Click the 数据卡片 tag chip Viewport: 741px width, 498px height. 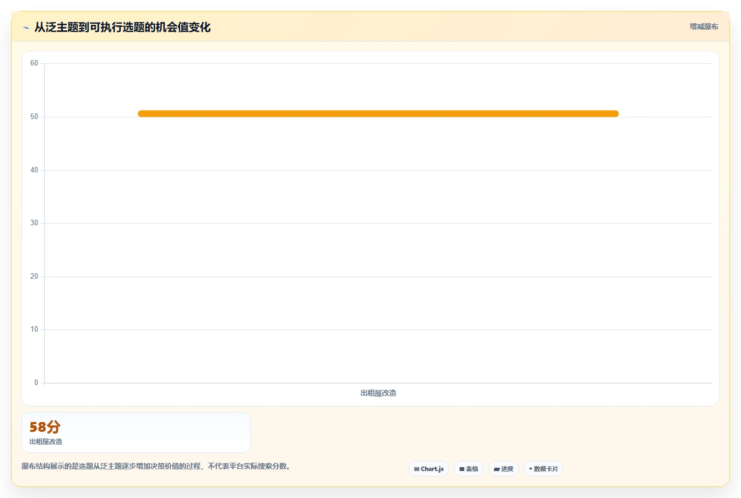[543, 469]
